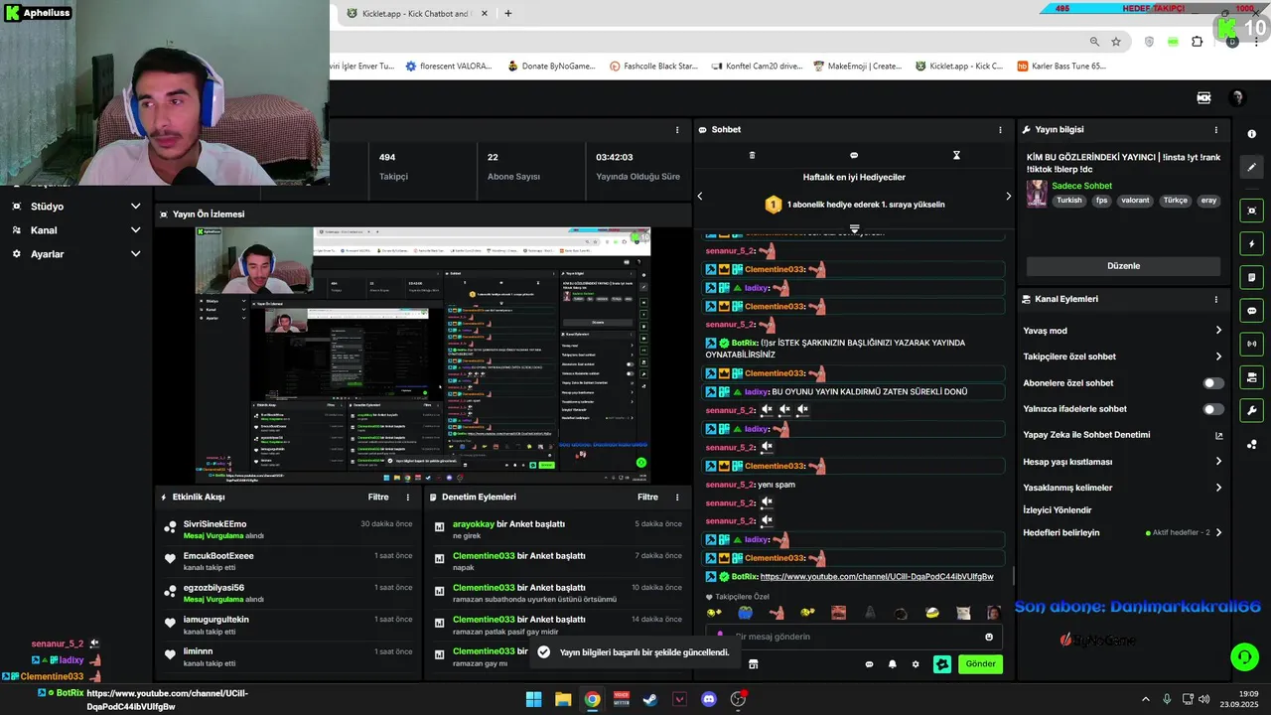
Task: Click the pencil edit icon in the right sidebar
Action: coord(1251,168)
